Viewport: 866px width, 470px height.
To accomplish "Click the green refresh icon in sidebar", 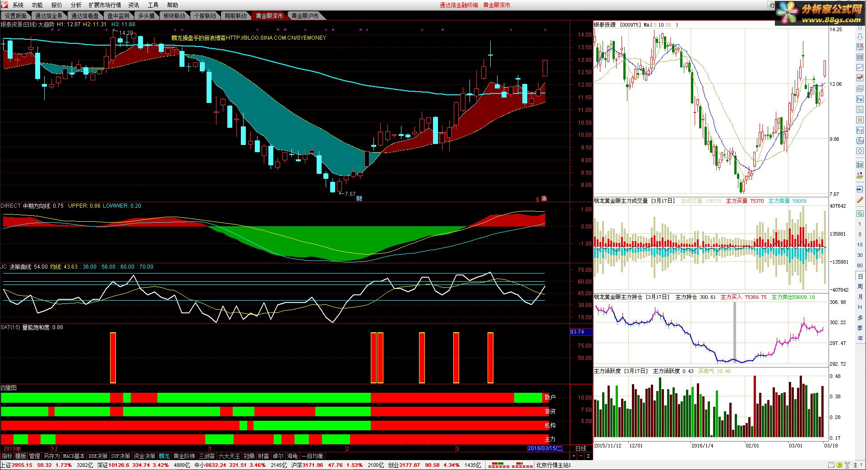I will pos(860,214).
